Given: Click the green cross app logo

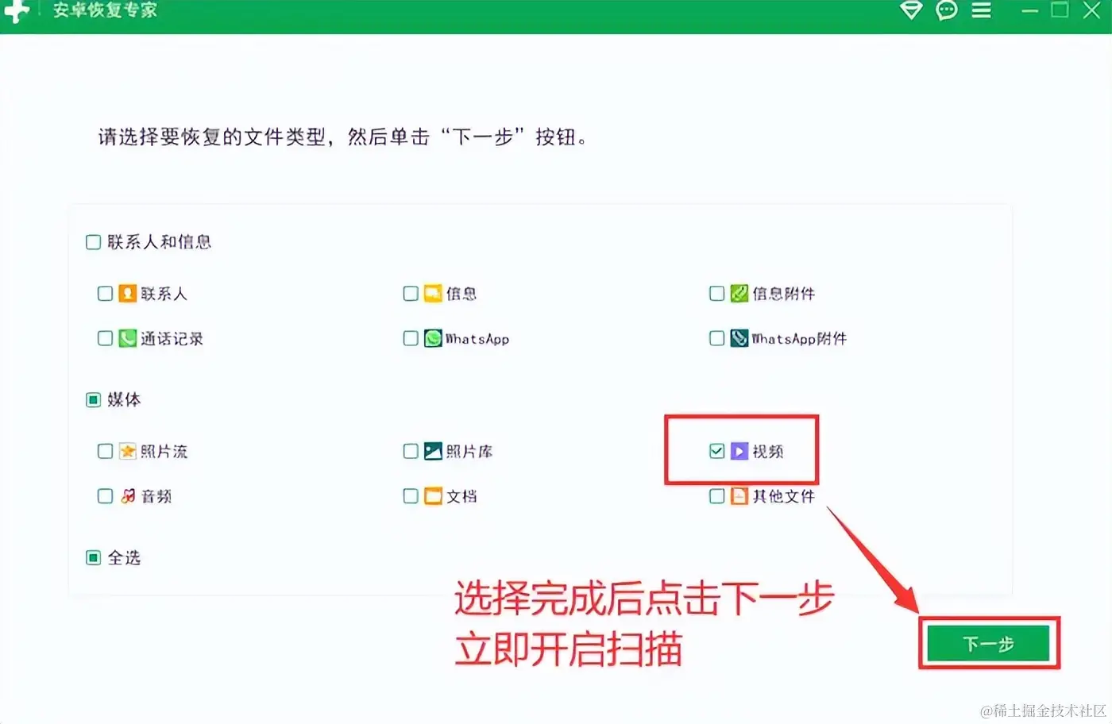Looking at the screenshot, I should point(17,11).
